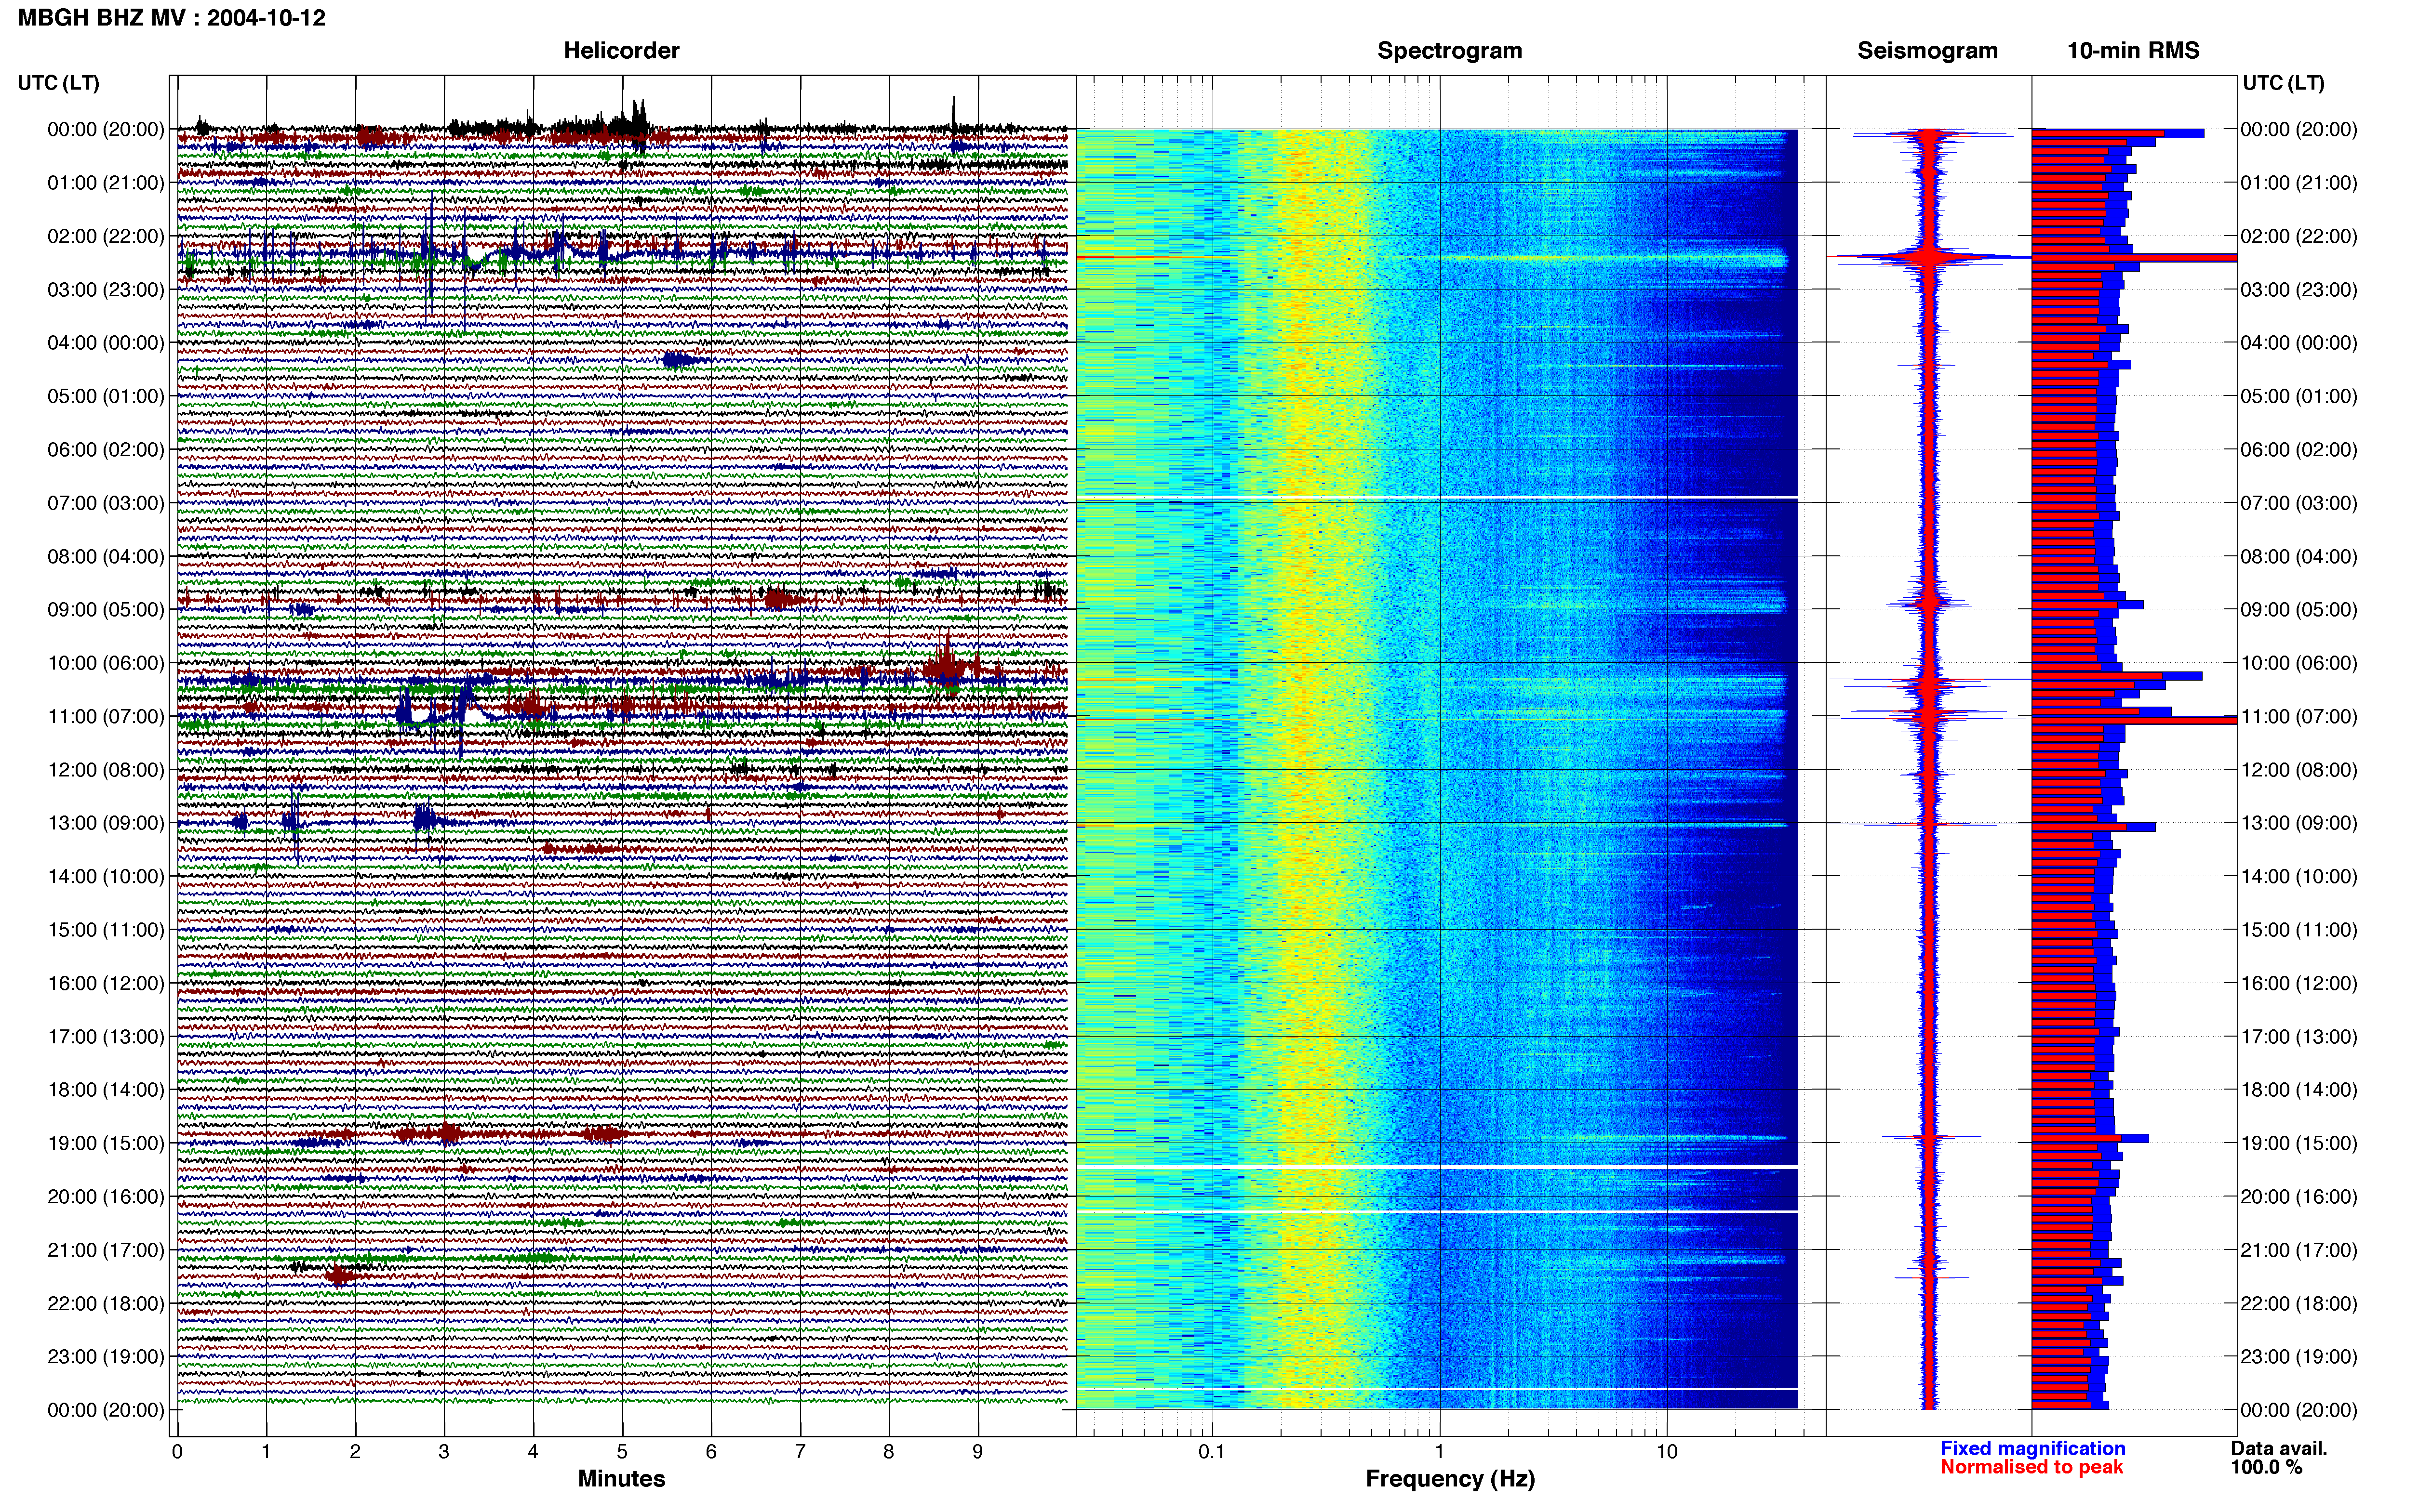Screen dimensions: 2419x1512
Task: Click the 0.1 frequency tick label
Action: pos(1212,1451)
